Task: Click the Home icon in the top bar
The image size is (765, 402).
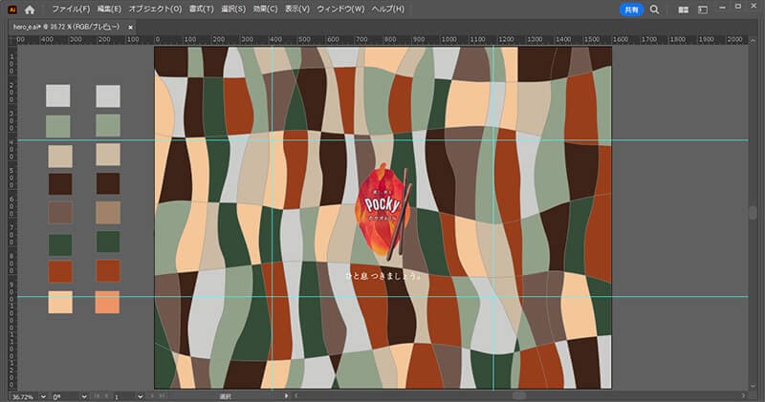Action: [30, 9]
